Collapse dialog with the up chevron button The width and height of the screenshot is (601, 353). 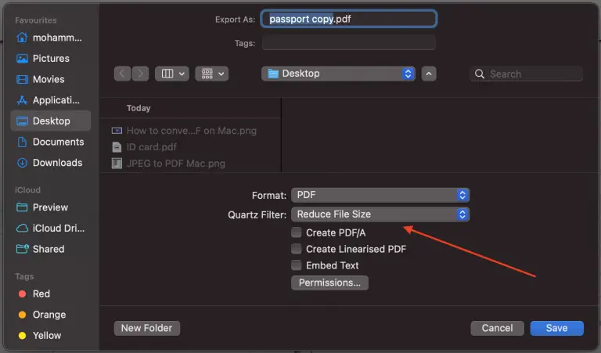429,74
